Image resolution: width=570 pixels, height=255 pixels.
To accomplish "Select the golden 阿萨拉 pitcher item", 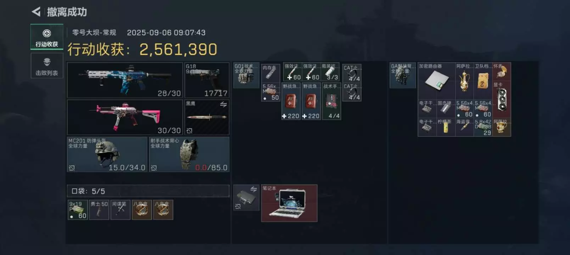I will point(464,81).
